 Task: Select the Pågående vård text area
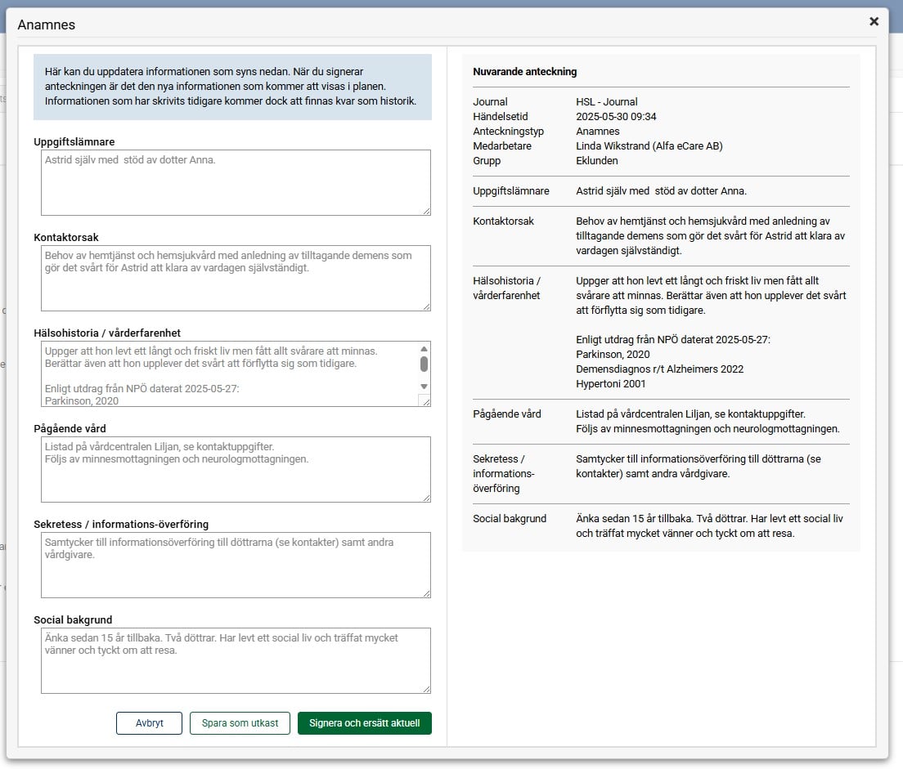point(236,469)
